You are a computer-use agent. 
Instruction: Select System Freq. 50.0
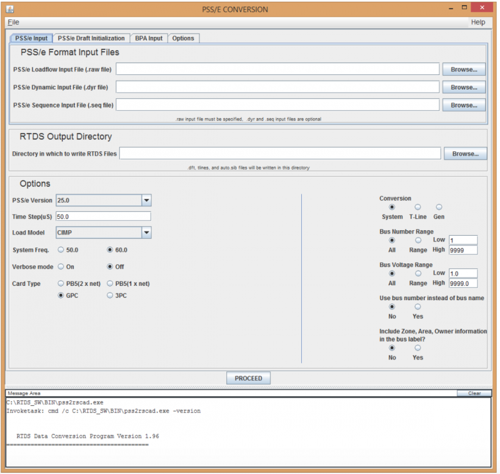point(61,250)
